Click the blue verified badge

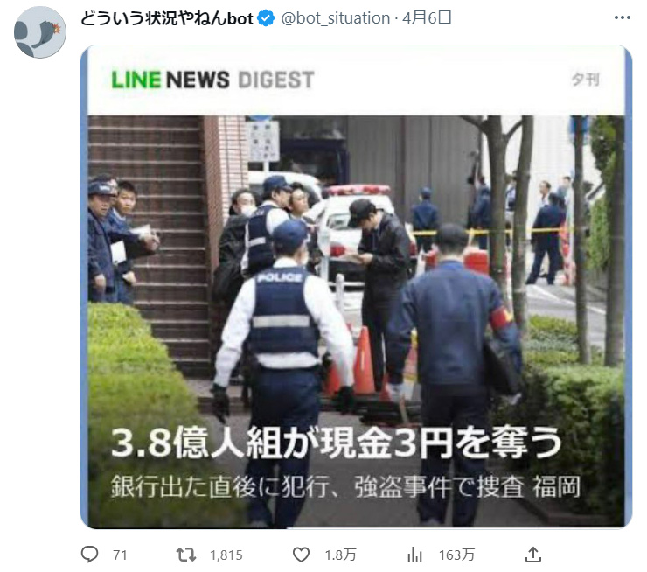click(266, 18)
